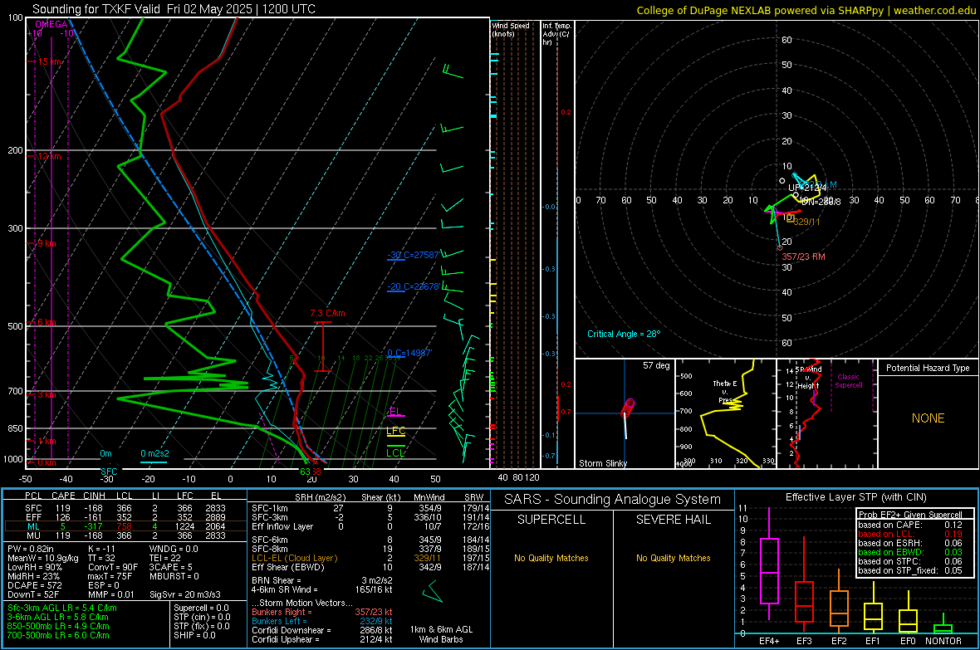
Task: Click the PW = 0.82in value
Action: coord(31,549)
